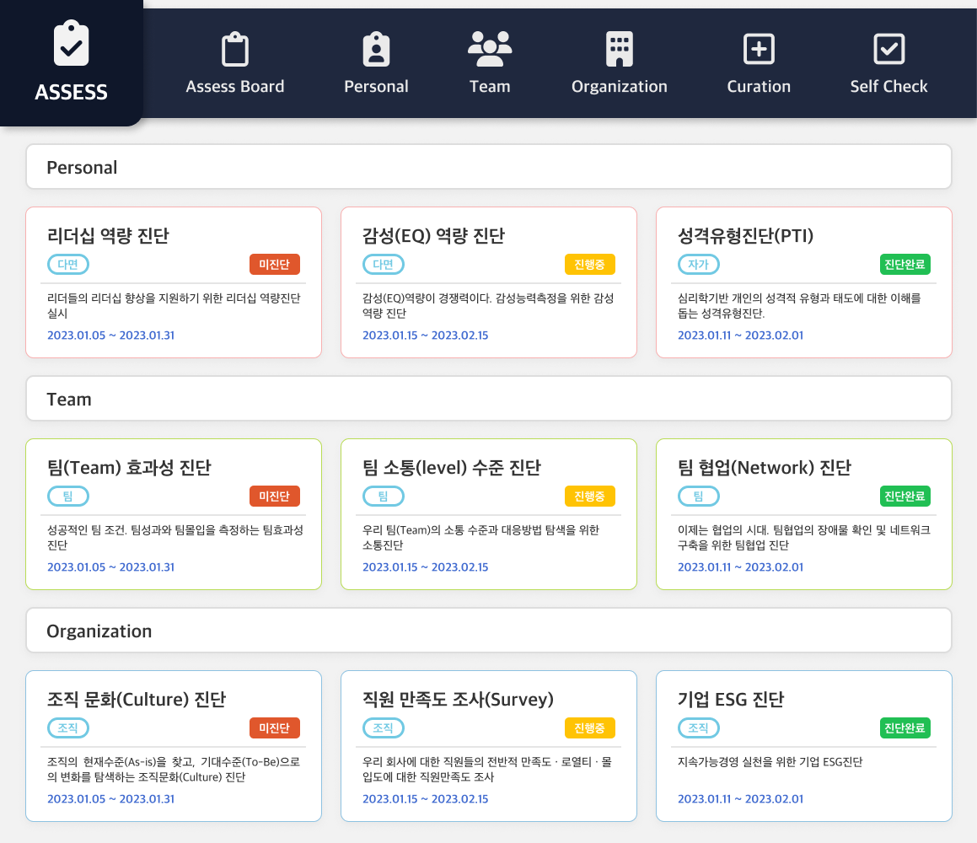
Task: Click the Organization building icon
Action: [619, 49]
